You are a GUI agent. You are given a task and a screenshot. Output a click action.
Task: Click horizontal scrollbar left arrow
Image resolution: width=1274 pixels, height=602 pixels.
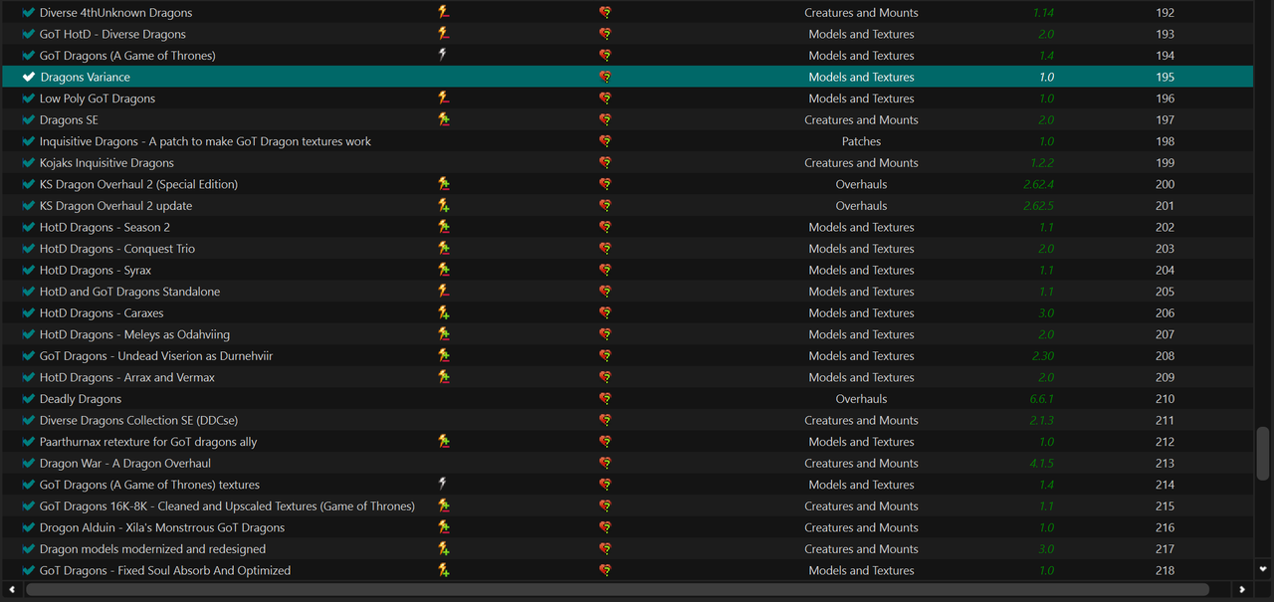tap(12, 590)
